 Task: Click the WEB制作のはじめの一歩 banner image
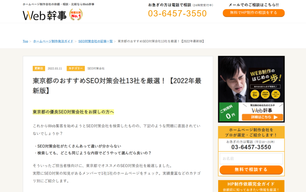tap(251, 89)
